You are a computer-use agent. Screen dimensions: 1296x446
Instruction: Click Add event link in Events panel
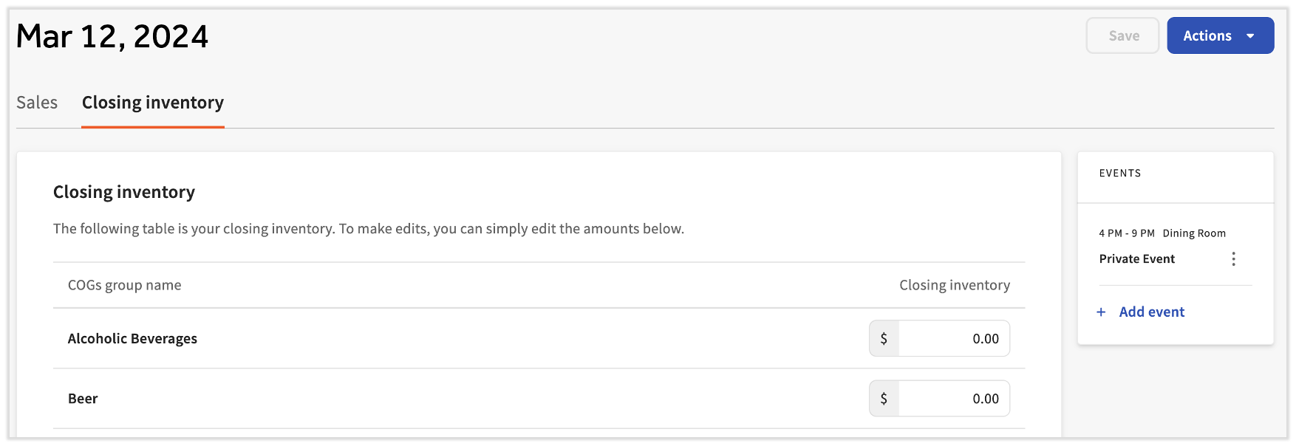(x=1151, y=312)
